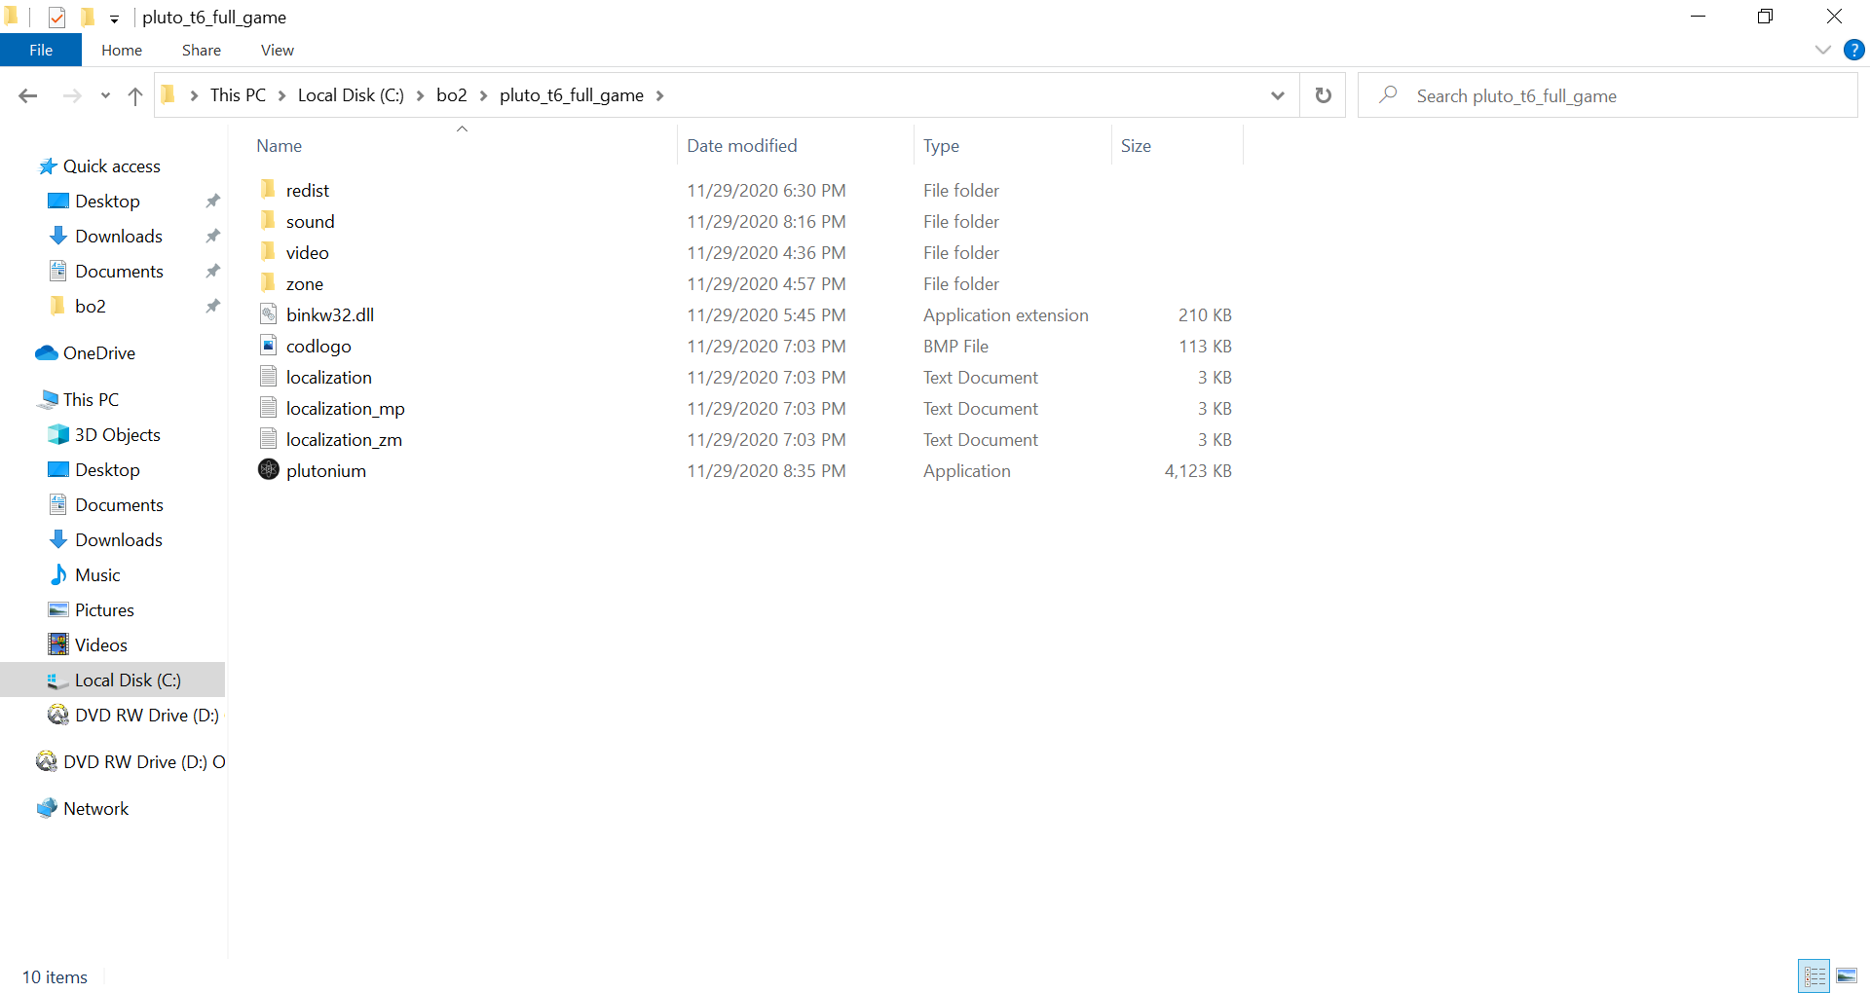Image resolution: width=1870 pixels, height=993 pixels.
Task: Select the codlogo BMP file icon
Action: 269,345
